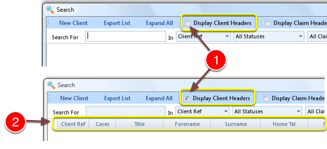Image resolution: width=327 pixels, height=149 pixels.
Task: Click New Client in lower Search window
Action: tap(74, 98)
